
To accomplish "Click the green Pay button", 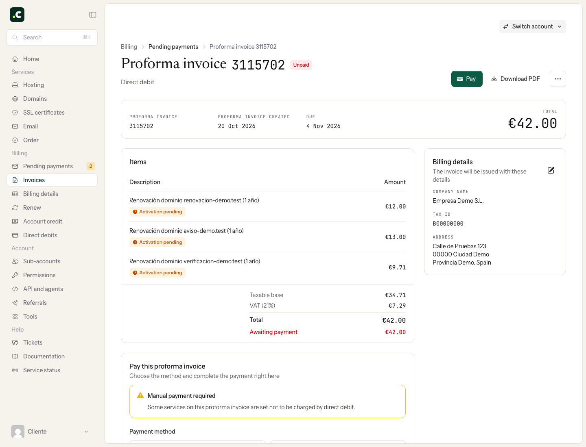I will [x=467, y=79].
